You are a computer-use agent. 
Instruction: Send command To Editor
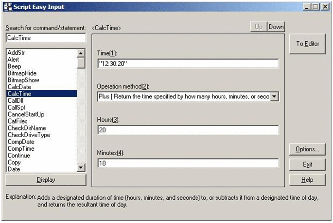307,44
